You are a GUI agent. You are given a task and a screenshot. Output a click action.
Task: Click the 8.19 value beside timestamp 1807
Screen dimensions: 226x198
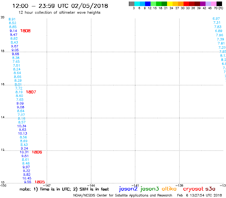19,92
